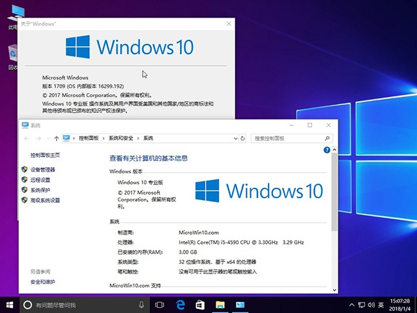Click the shield icon beside 高级系统设置
Viewport: 417px width, 313px height.
point(25,200)
